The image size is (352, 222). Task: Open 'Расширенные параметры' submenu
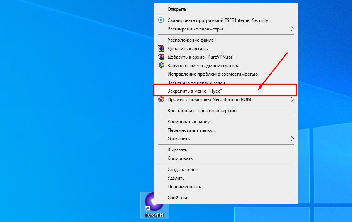[226, 29]
